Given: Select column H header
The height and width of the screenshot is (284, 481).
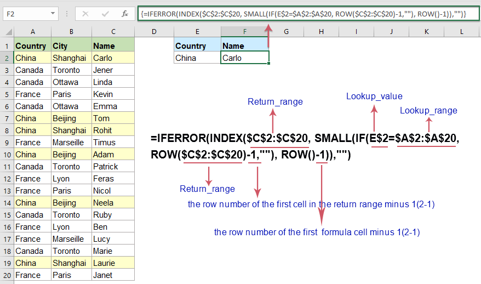Looking at the screenshot, I should pyautogui.click(x=321, y=32).
